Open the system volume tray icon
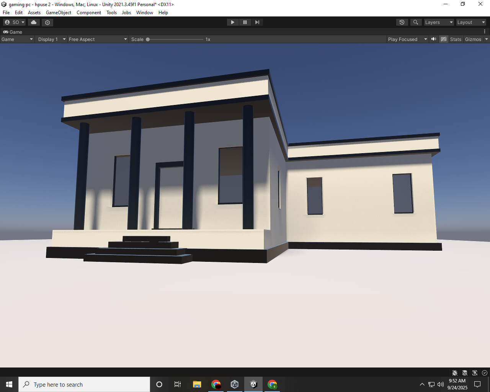This screenshot has width=490, height=392. pos(441,384)
